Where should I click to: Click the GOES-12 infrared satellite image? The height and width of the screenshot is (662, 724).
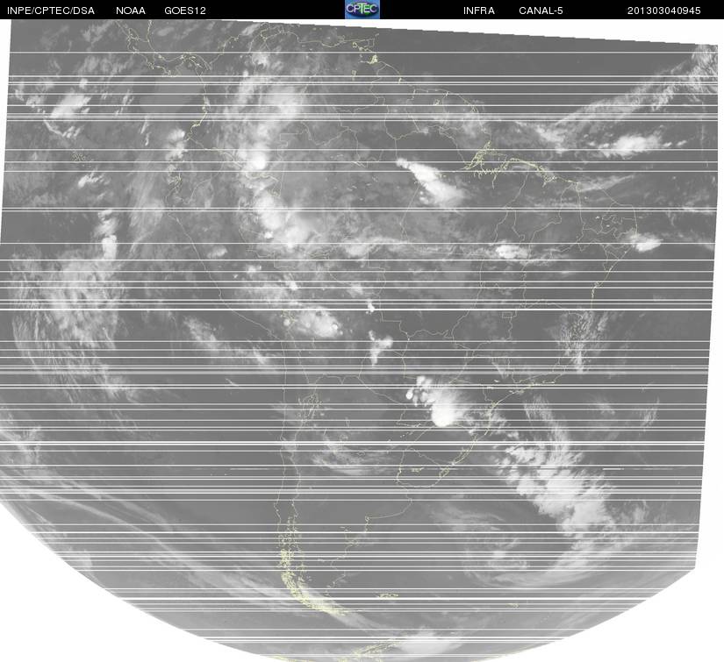tap(359, 340)
